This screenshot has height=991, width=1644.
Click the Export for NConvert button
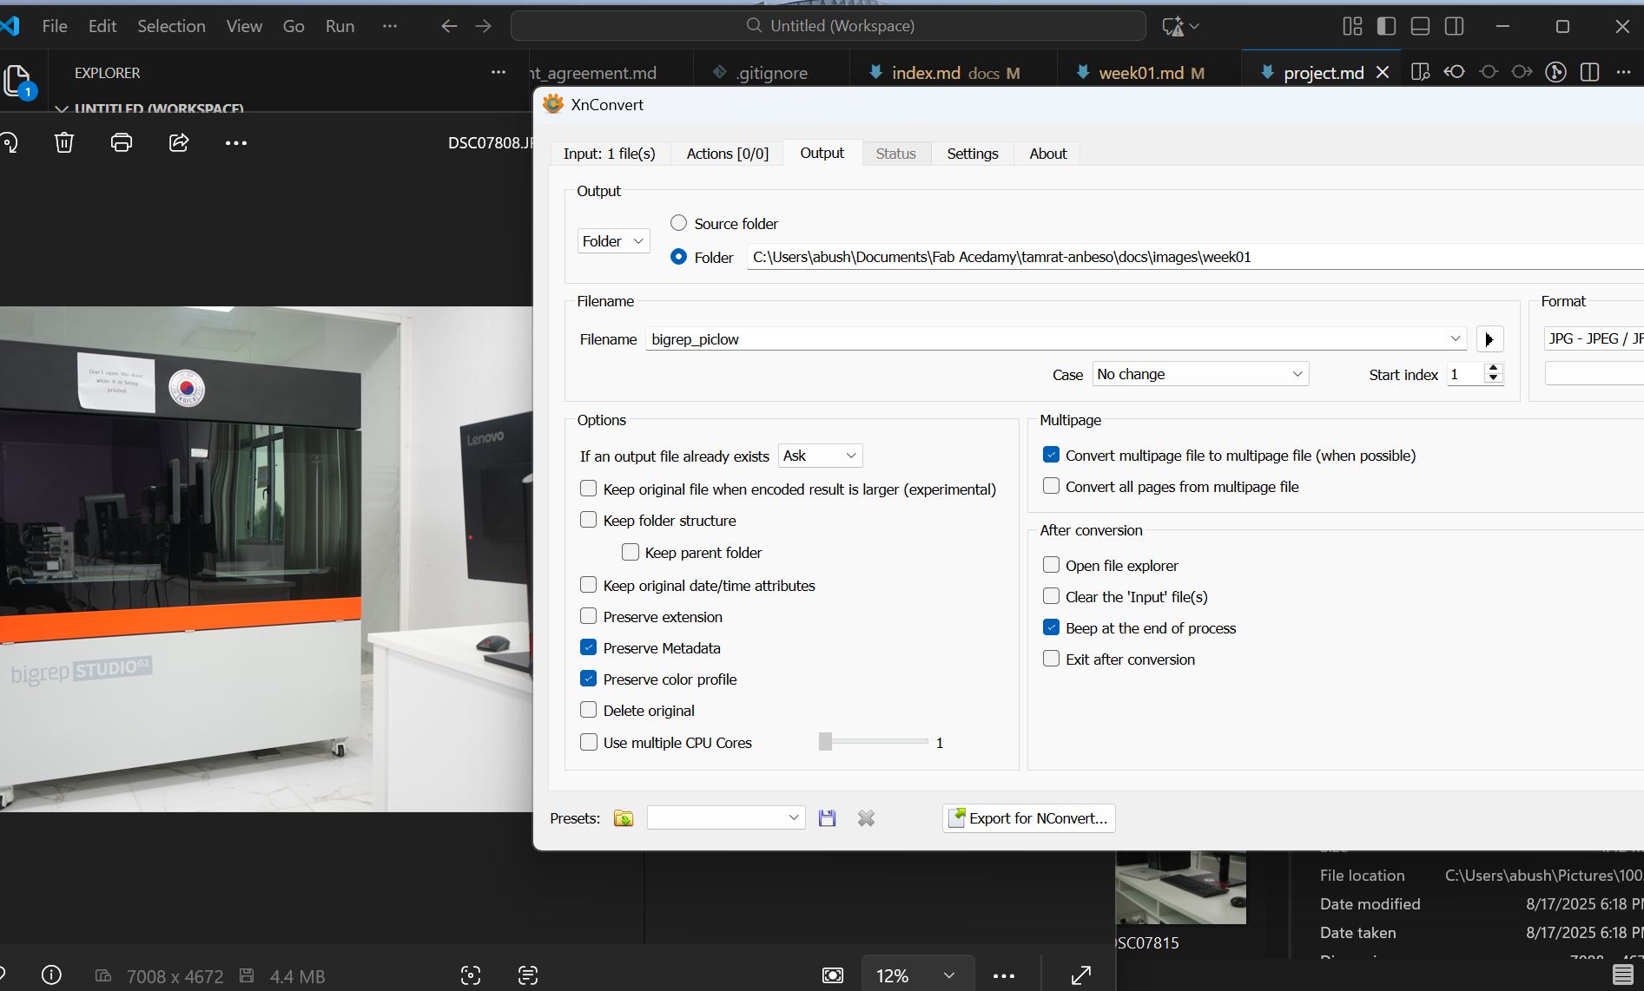[x=1027, y=817]
